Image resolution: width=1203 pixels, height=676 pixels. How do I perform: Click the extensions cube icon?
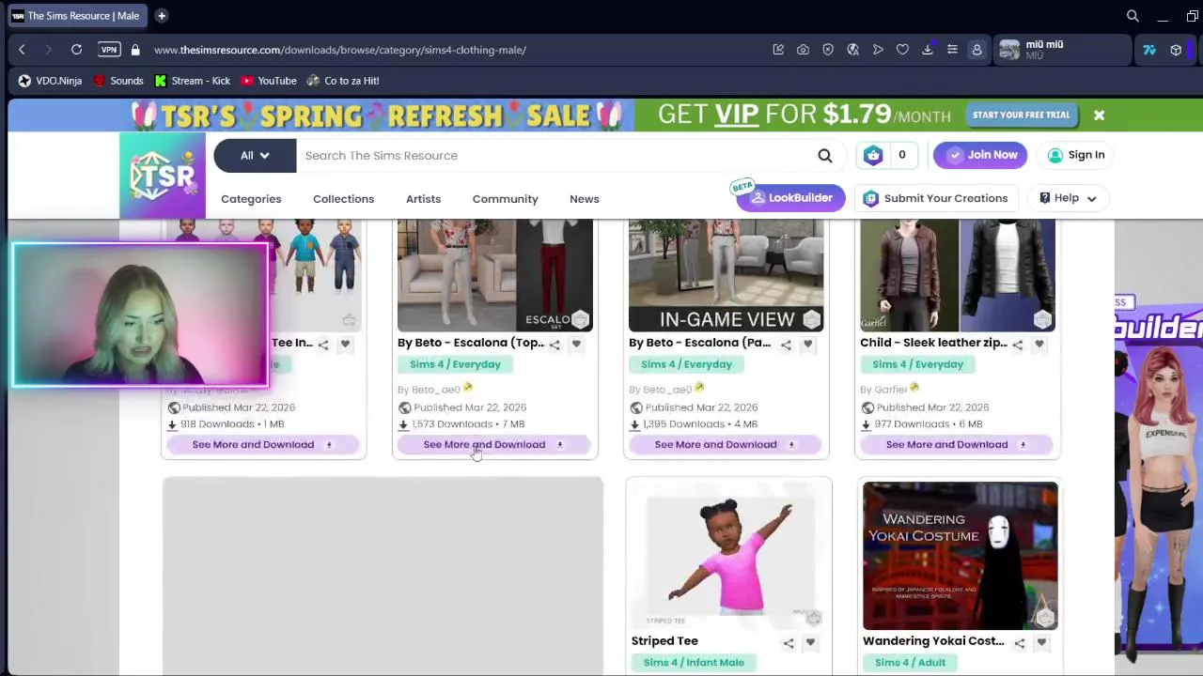coord(1176,50)
